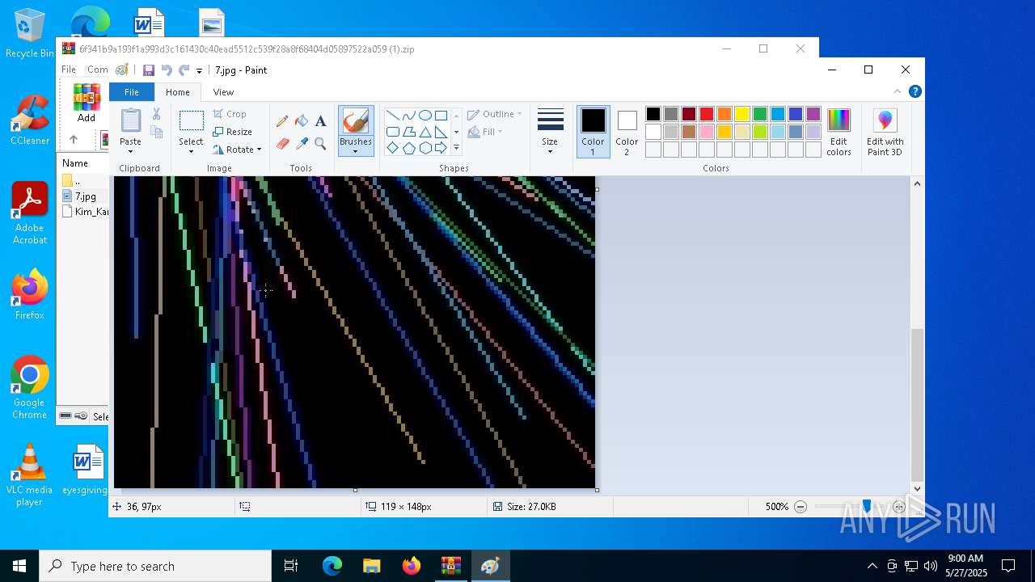1035x582 pixels.
Task: Open the Windows Start menu
Action: coord(19,566)
